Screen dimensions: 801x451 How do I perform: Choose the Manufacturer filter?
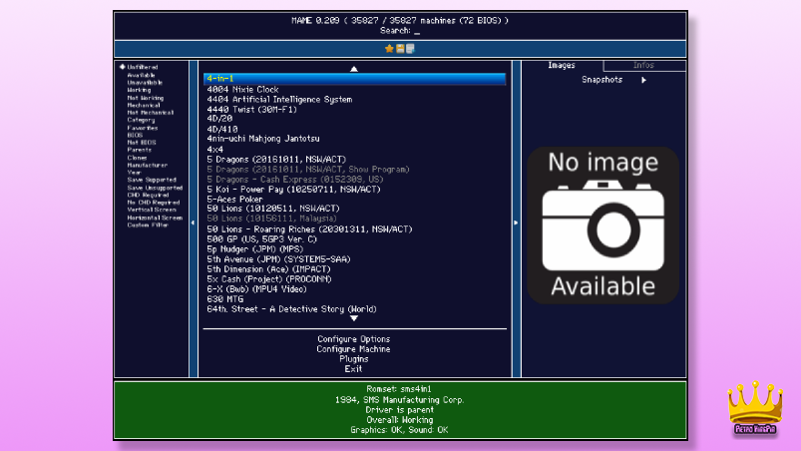(x=147, y=165)
